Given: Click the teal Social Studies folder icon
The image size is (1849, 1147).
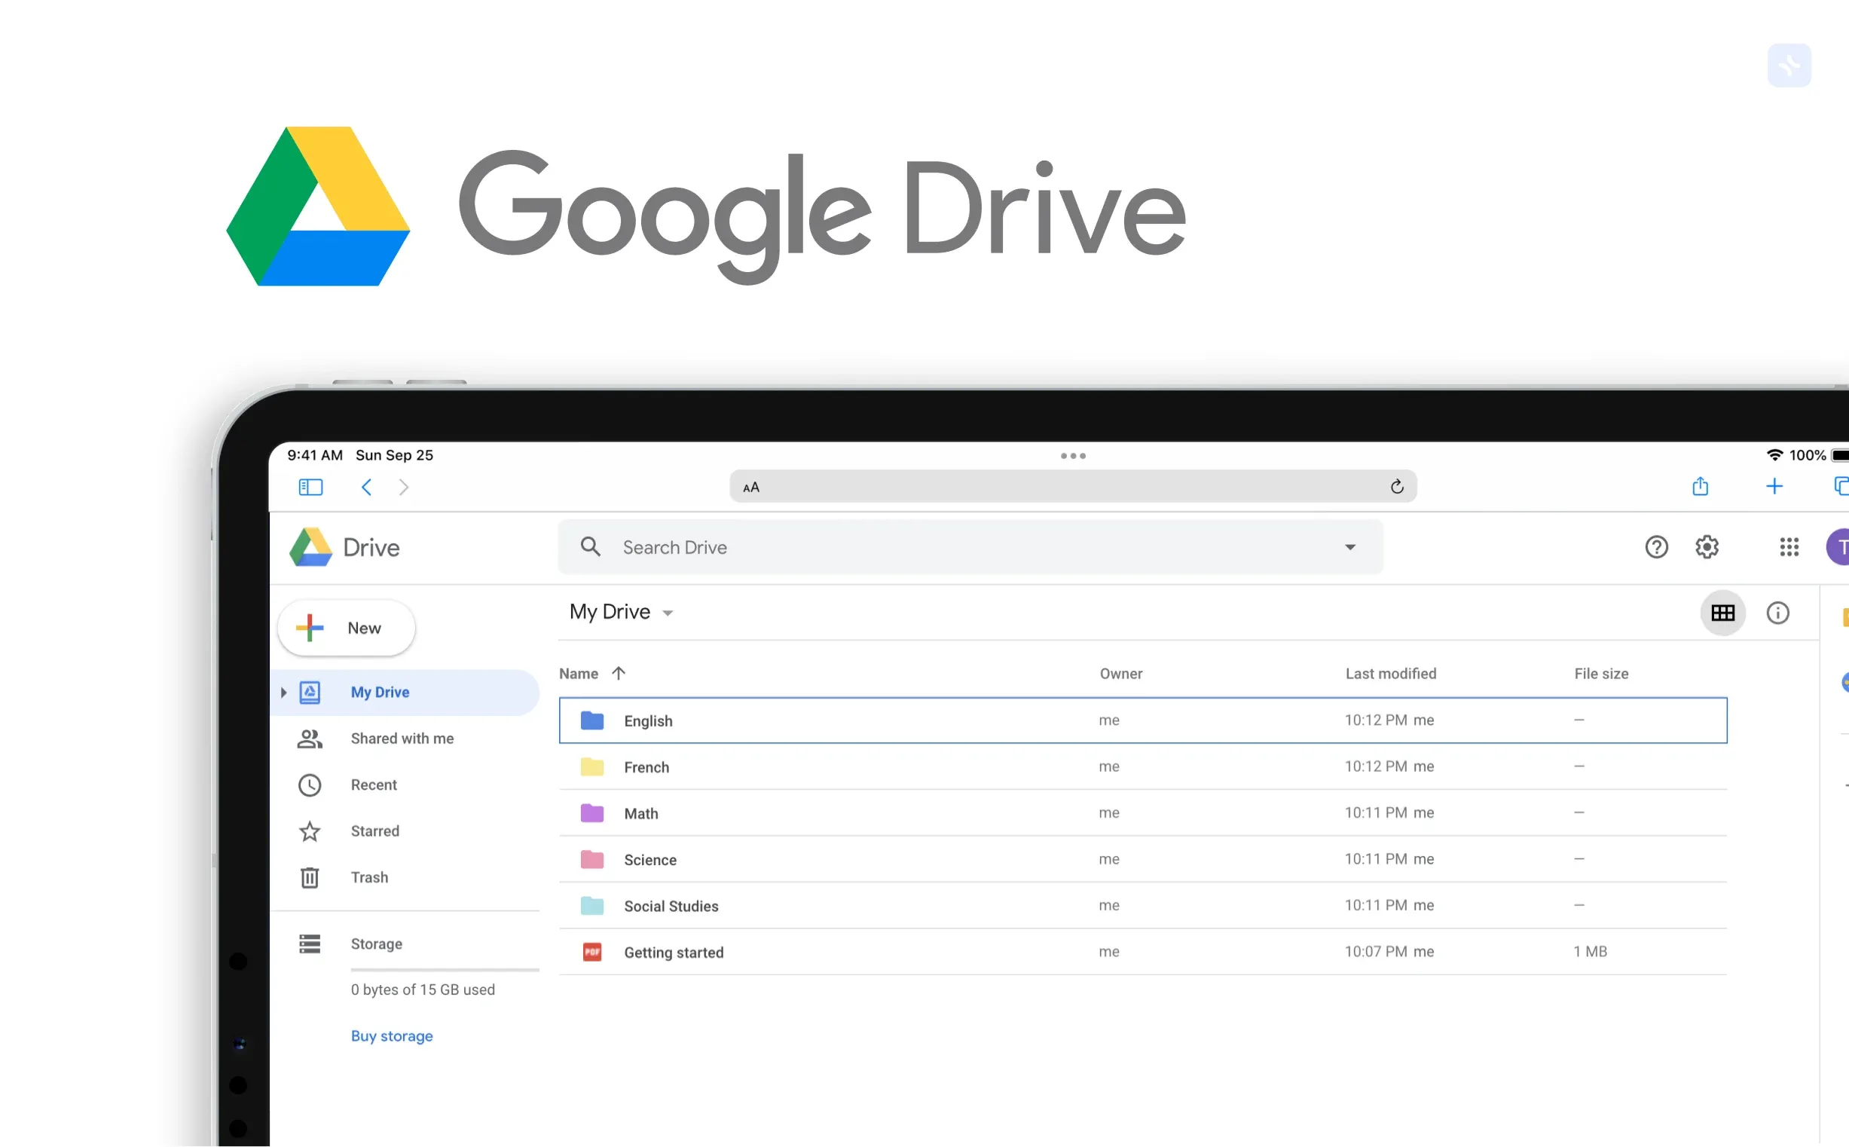Looking at the screenshot, I should [591, 905].
